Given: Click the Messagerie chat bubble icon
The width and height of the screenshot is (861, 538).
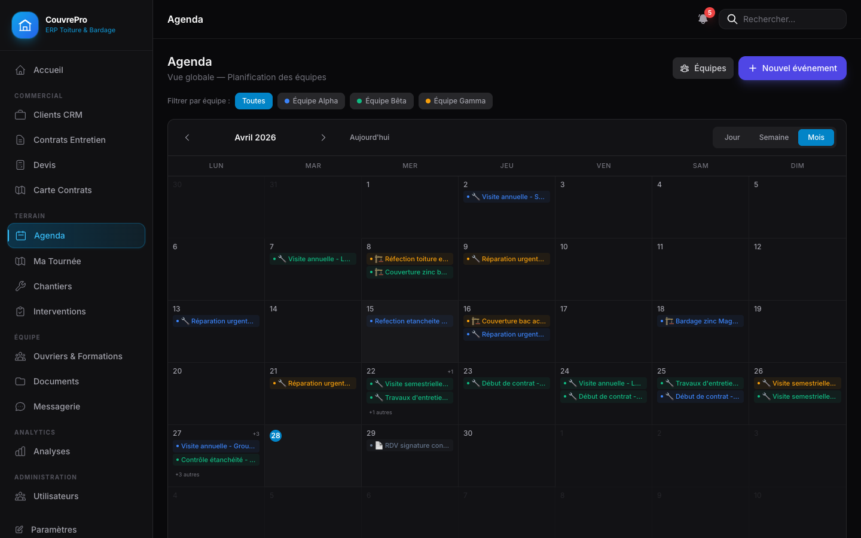Looking at the screenshot, I should (x=20, y=406).
